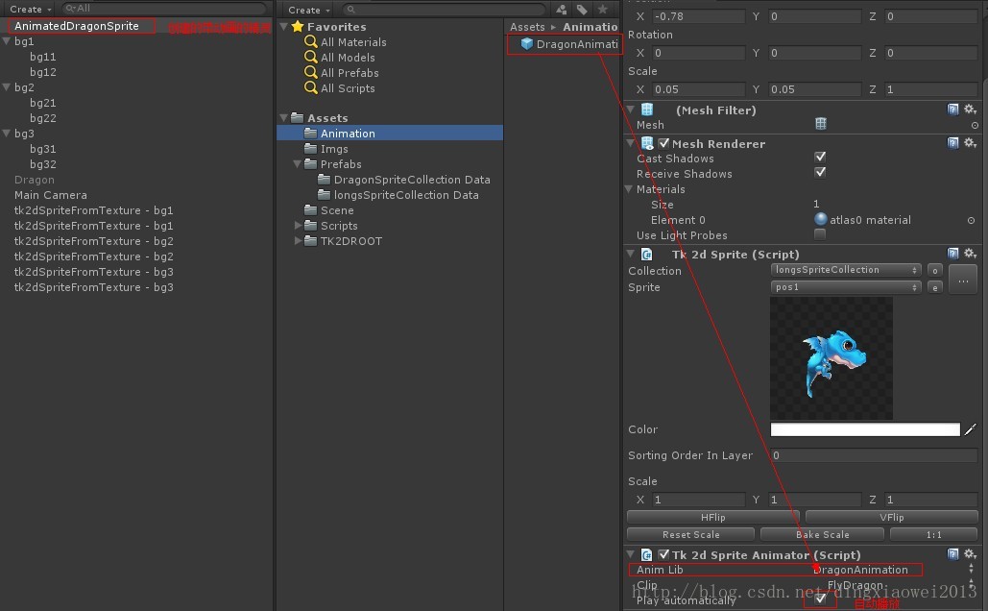
Task: Open object picker for Mesh field
Action: (x=975, y=126)
